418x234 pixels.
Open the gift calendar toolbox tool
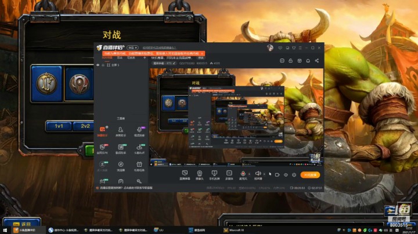point(139,166)
